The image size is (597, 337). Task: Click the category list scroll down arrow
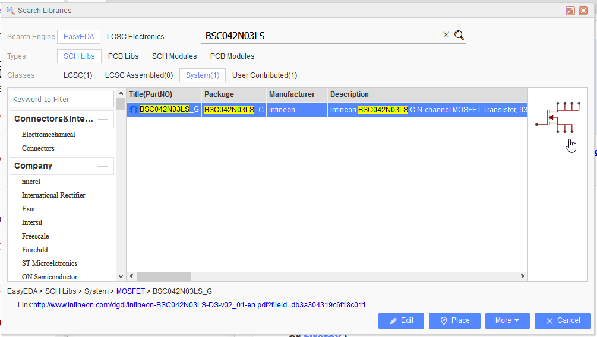click(121, 276)
